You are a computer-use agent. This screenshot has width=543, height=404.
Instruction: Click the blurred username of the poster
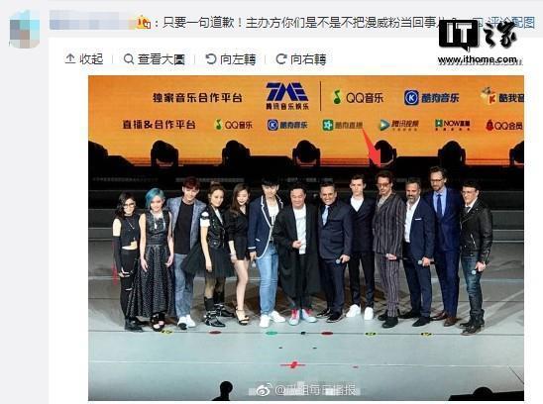tap(92, 20)
